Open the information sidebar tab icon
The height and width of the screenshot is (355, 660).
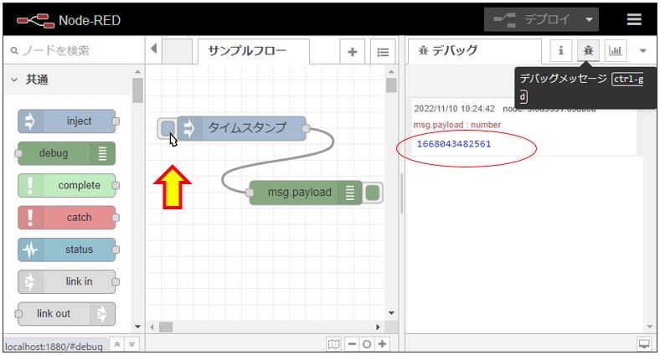coord(560,51)
